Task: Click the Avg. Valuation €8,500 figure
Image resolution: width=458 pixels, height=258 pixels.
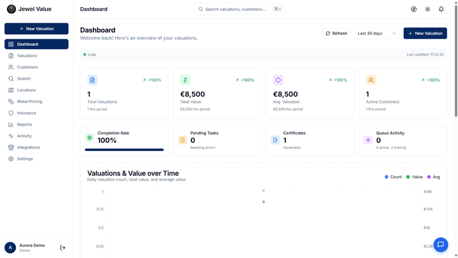Action: [x=285, y=94]
